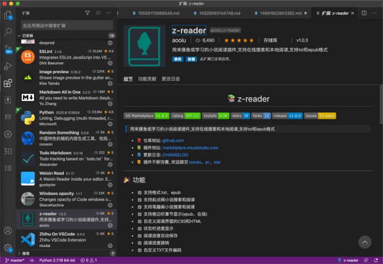This screenshot has width=383, height=264.
Task: Click the clear extensions search results icon
Action: [x=98, y=13]
